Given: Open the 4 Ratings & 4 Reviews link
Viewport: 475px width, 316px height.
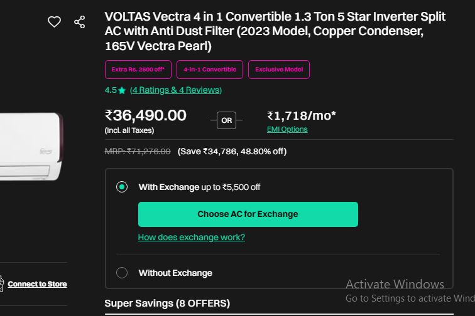Looking at the screenshot, I should pyautogui.click(x=176, y=90).
